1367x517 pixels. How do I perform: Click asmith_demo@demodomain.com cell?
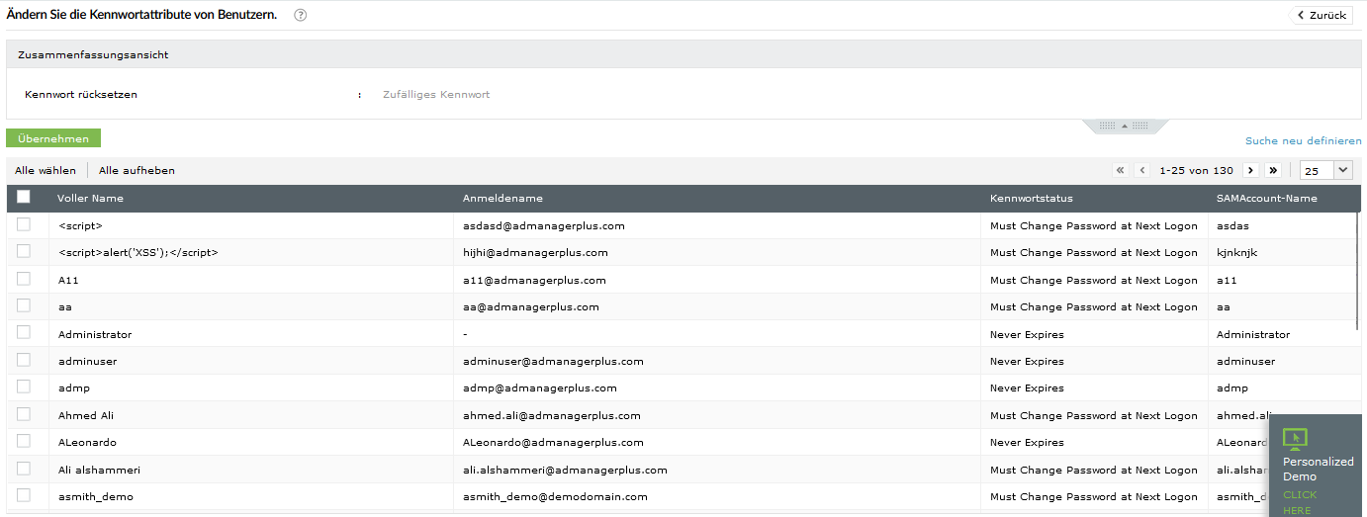(x=555, y=496)
